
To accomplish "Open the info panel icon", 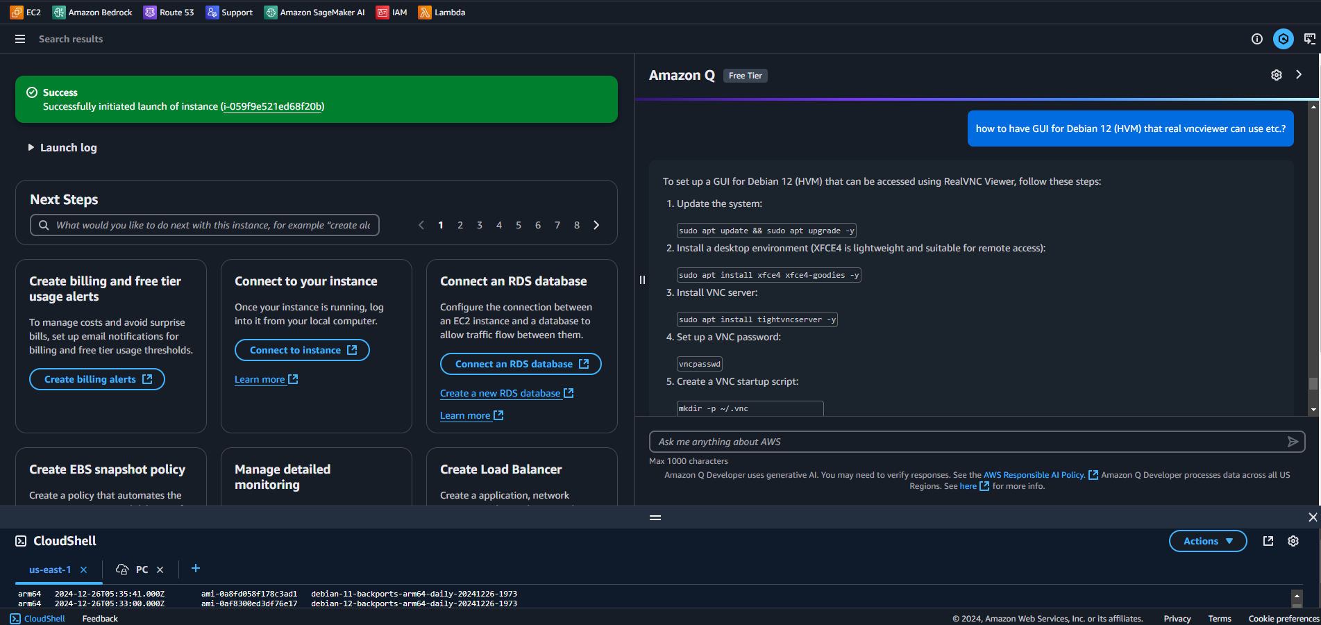I will [x=1257, y=39].
